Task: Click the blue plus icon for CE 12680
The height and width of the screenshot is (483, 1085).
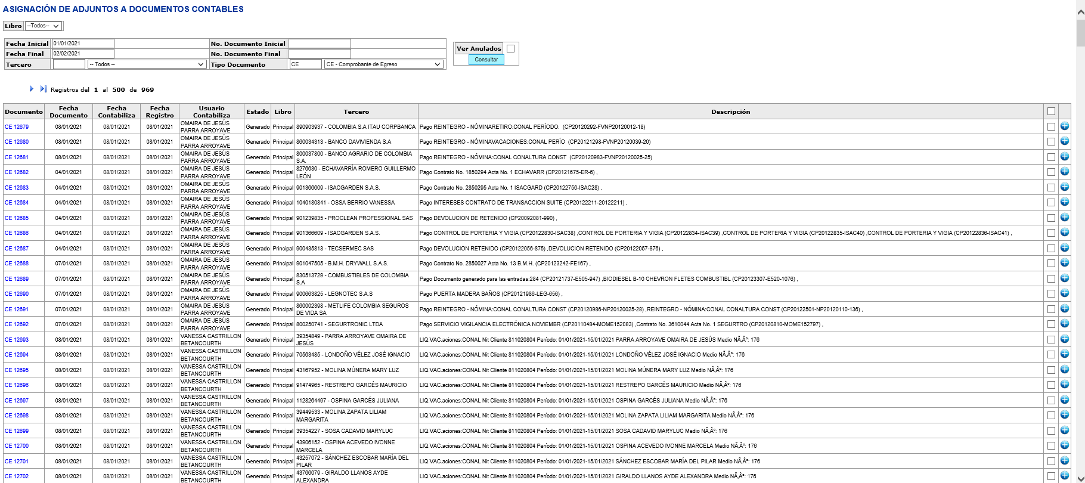Action: pos(1064,141)
